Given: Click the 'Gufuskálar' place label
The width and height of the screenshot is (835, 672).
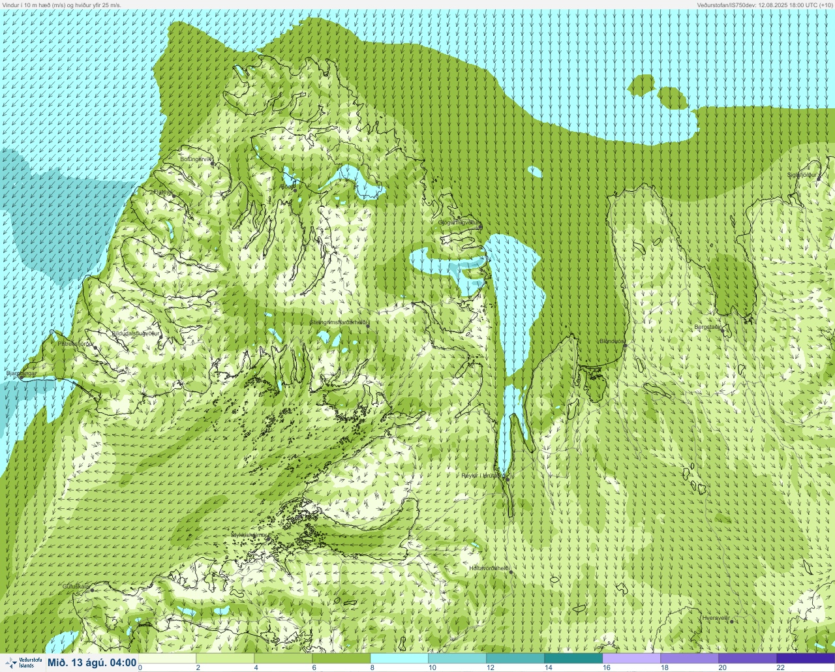Looking at the screenshot, I should coord(76,587).
